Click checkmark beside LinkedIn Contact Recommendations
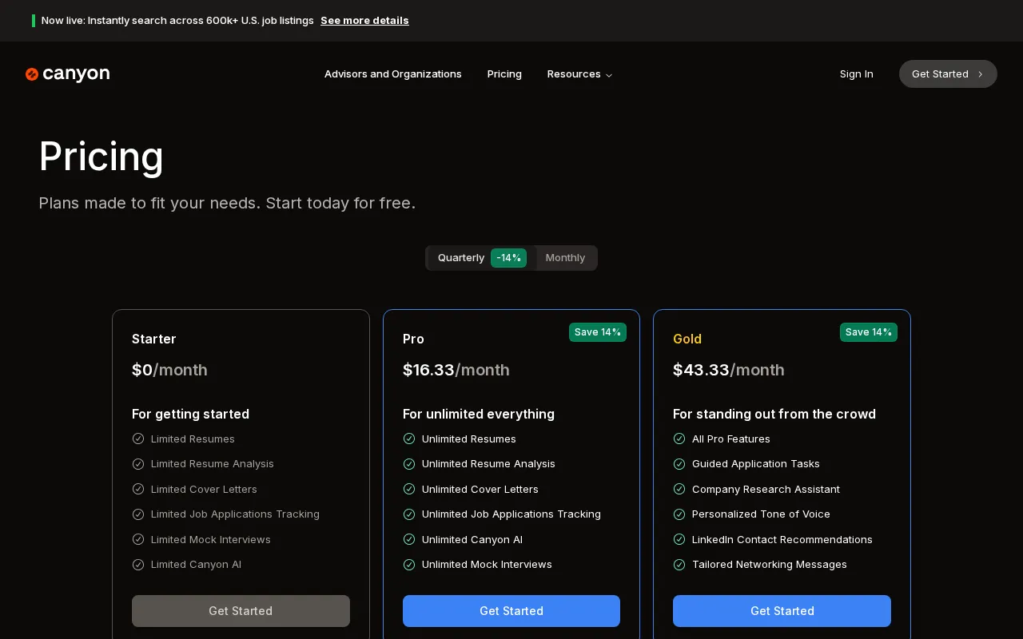Image resolution: width=1023 pixels, height=639 pixels. tap(679, 539)
